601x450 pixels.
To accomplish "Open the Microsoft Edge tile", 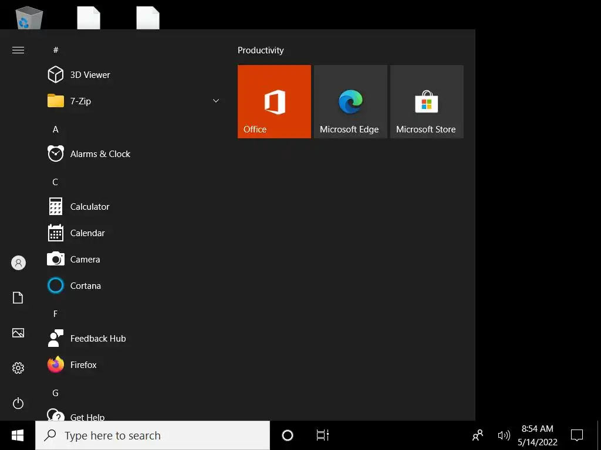I will pos(350,101).
